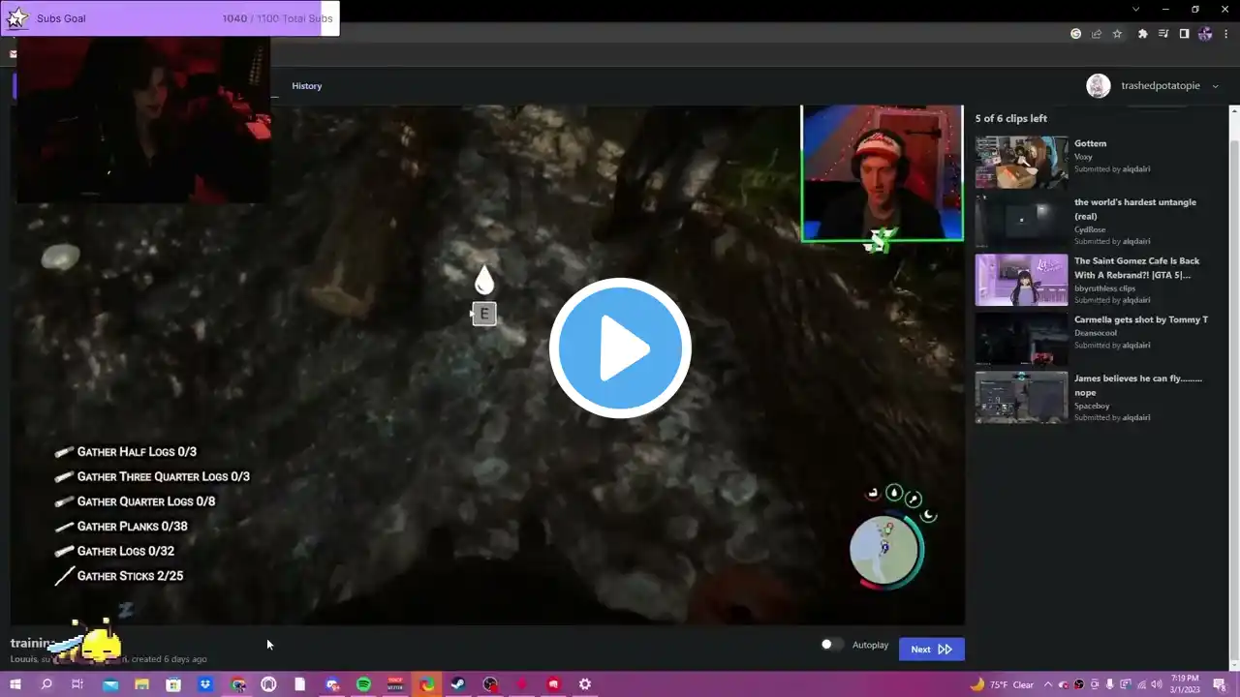Click the share page icon in address bar
The width and height of the screenshot is (1240, 697).
[x=1097, y=34]
